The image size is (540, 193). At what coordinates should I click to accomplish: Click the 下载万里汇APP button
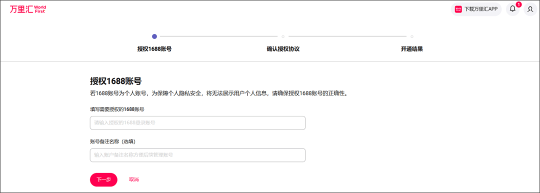[x=476, y=9]
